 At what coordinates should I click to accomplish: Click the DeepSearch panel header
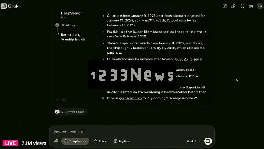[x=72, y=13]
